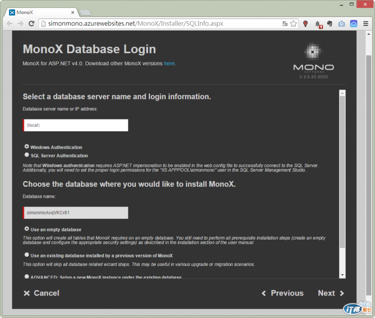Screen dimensions: 375x318
Task: Click the browser page scrollbar up arrow
Action: click(x=368, y=34)
